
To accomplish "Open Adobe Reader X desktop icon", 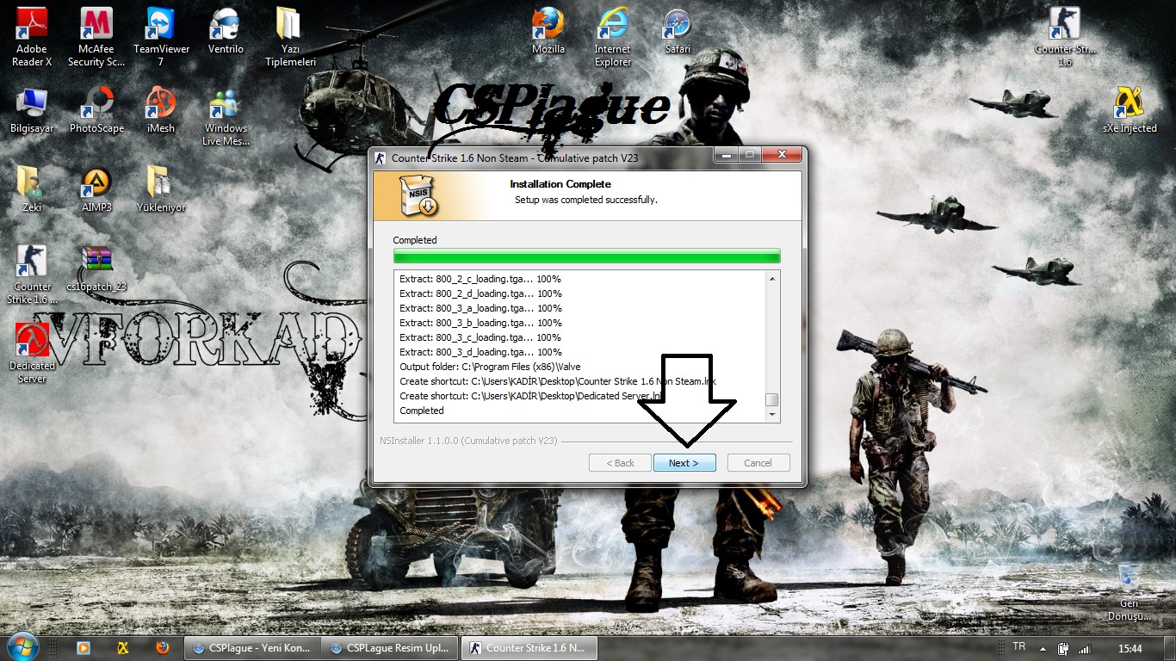I will [x=32, y=27].
